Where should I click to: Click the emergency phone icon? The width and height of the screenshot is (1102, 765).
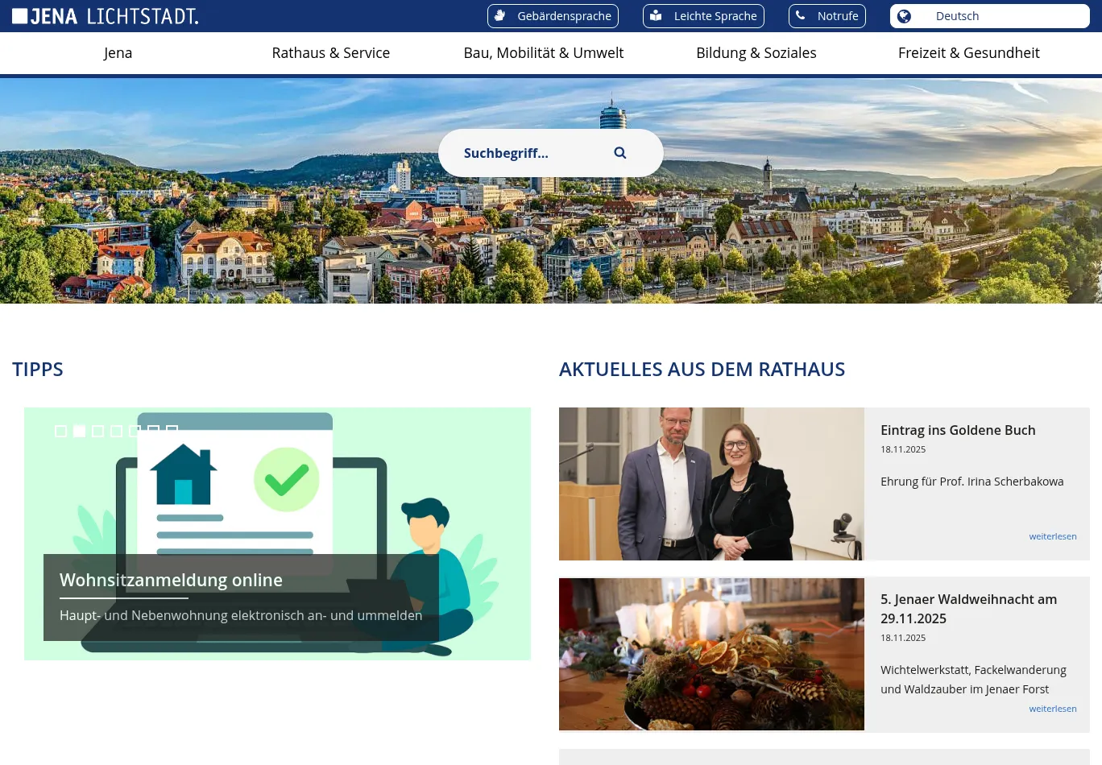coord(801,15)
